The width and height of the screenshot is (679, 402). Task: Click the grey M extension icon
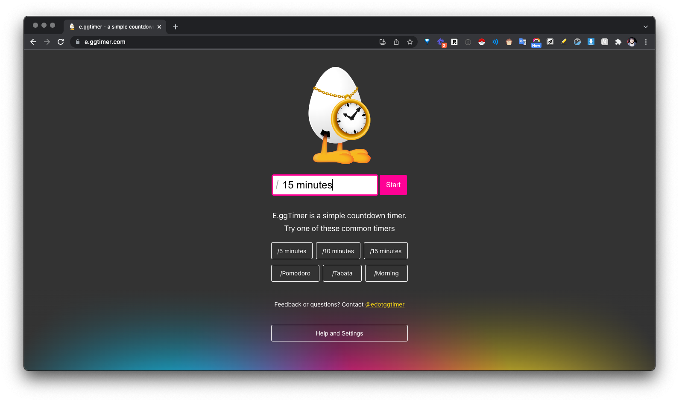point(605,42)
